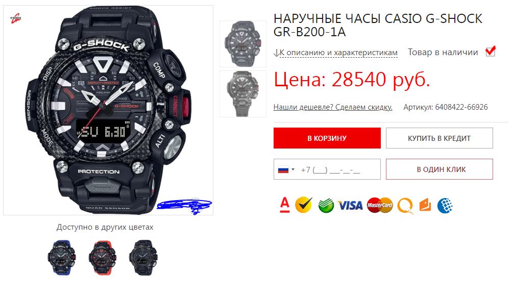
Task: Click the blue WebMoney globe icon
Action: tap(445, 205)
